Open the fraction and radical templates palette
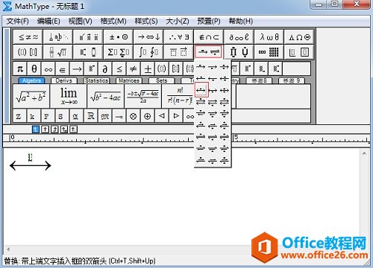Viewport: 373px width, 268px height. 58,52
